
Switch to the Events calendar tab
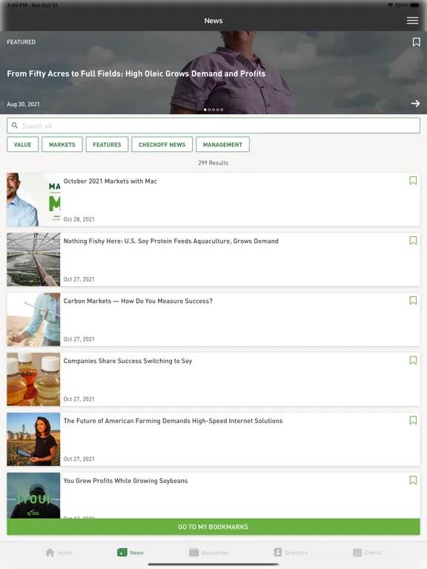(357, 552)
